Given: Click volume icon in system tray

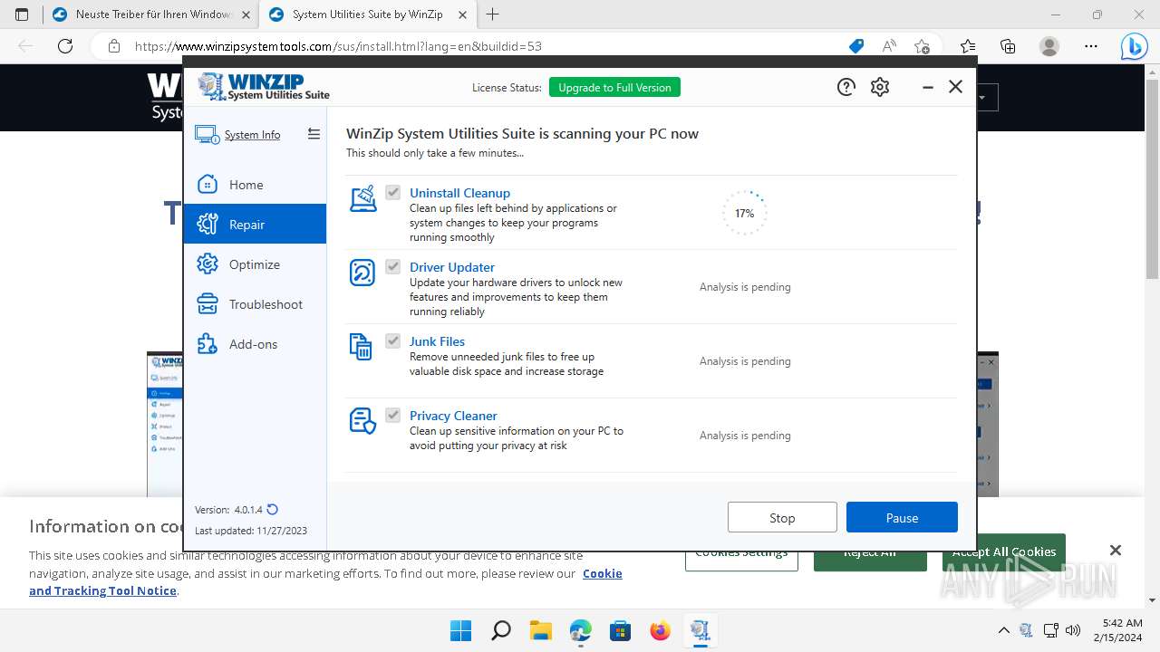Looking at the screenshot, I should [1073, 630].
